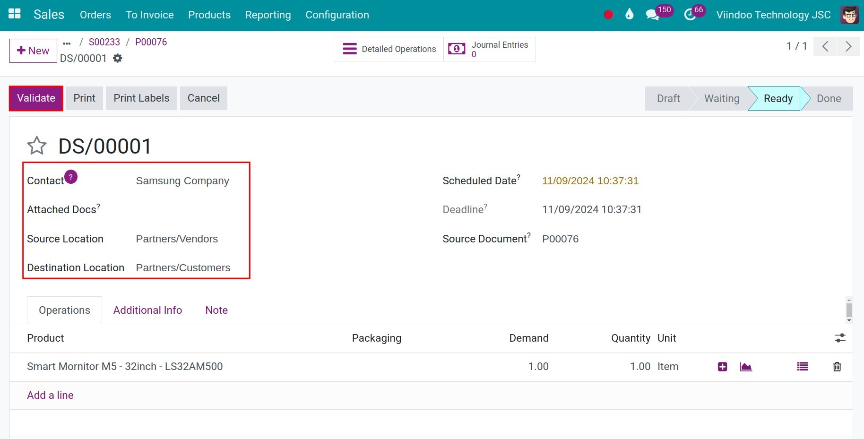Switch to the Additional Info tab

(147, 310)
